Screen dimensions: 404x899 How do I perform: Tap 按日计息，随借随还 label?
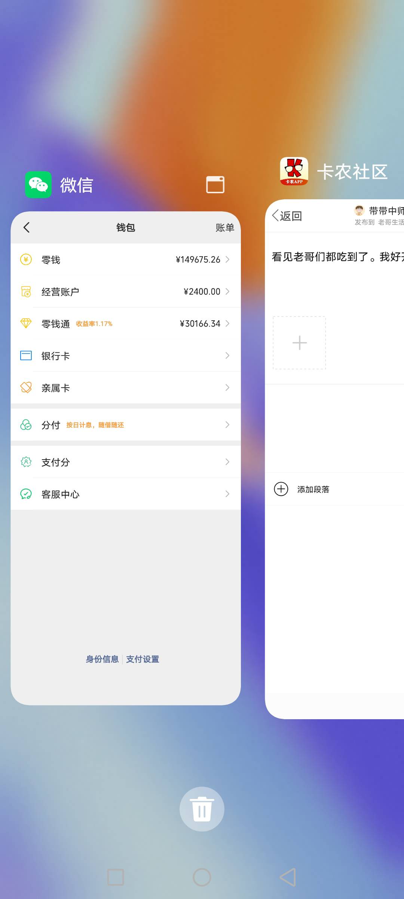coord(95,425)
